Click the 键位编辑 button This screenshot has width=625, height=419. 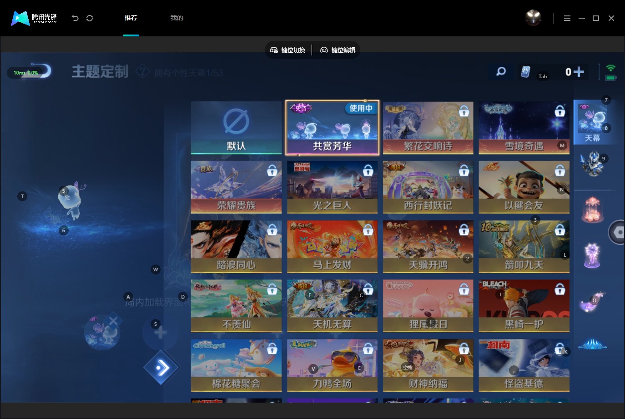tap(338, 50)
